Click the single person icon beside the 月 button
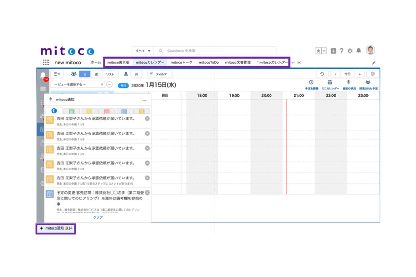Viewport: 416px width, 277px height. [126, 74]
